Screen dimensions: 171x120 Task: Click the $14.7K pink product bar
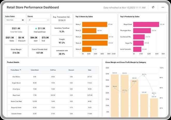pos(139,37)
